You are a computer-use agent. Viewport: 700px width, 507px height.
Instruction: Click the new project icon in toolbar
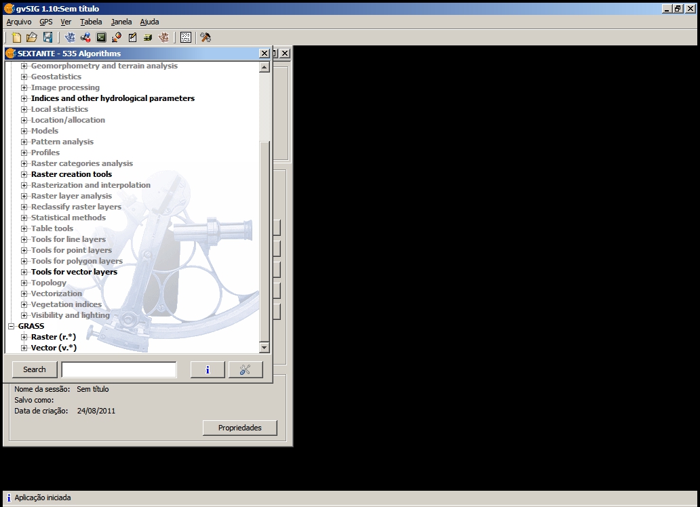coord(17,37)
